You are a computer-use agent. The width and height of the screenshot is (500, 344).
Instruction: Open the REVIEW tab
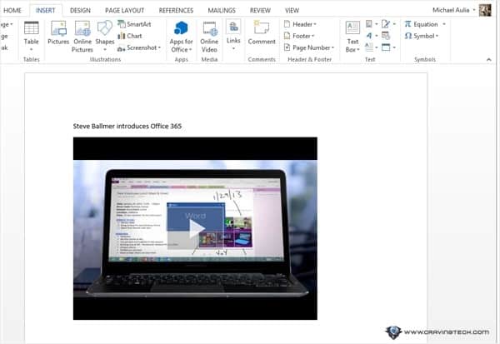pos(260,11)
